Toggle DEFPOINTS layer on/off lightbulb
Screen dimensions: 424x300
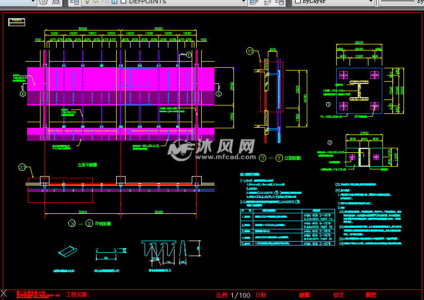[87, 2]
